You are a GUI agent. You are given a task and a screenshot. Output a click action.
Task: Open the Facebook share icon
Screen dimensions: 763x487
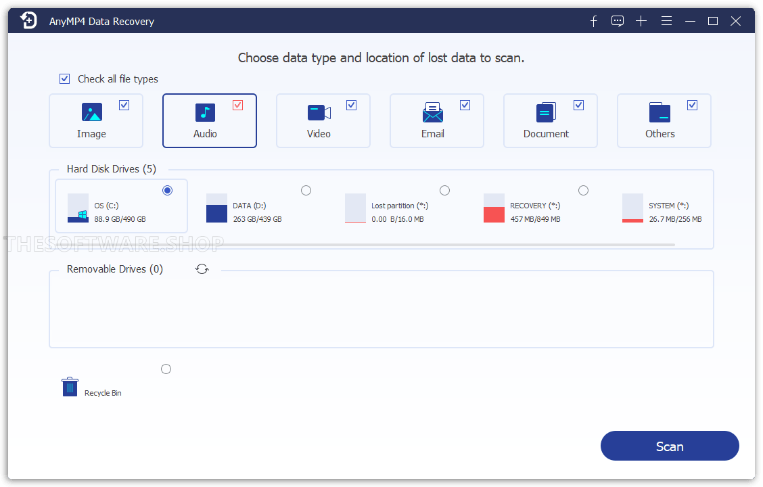click(594, 21)
